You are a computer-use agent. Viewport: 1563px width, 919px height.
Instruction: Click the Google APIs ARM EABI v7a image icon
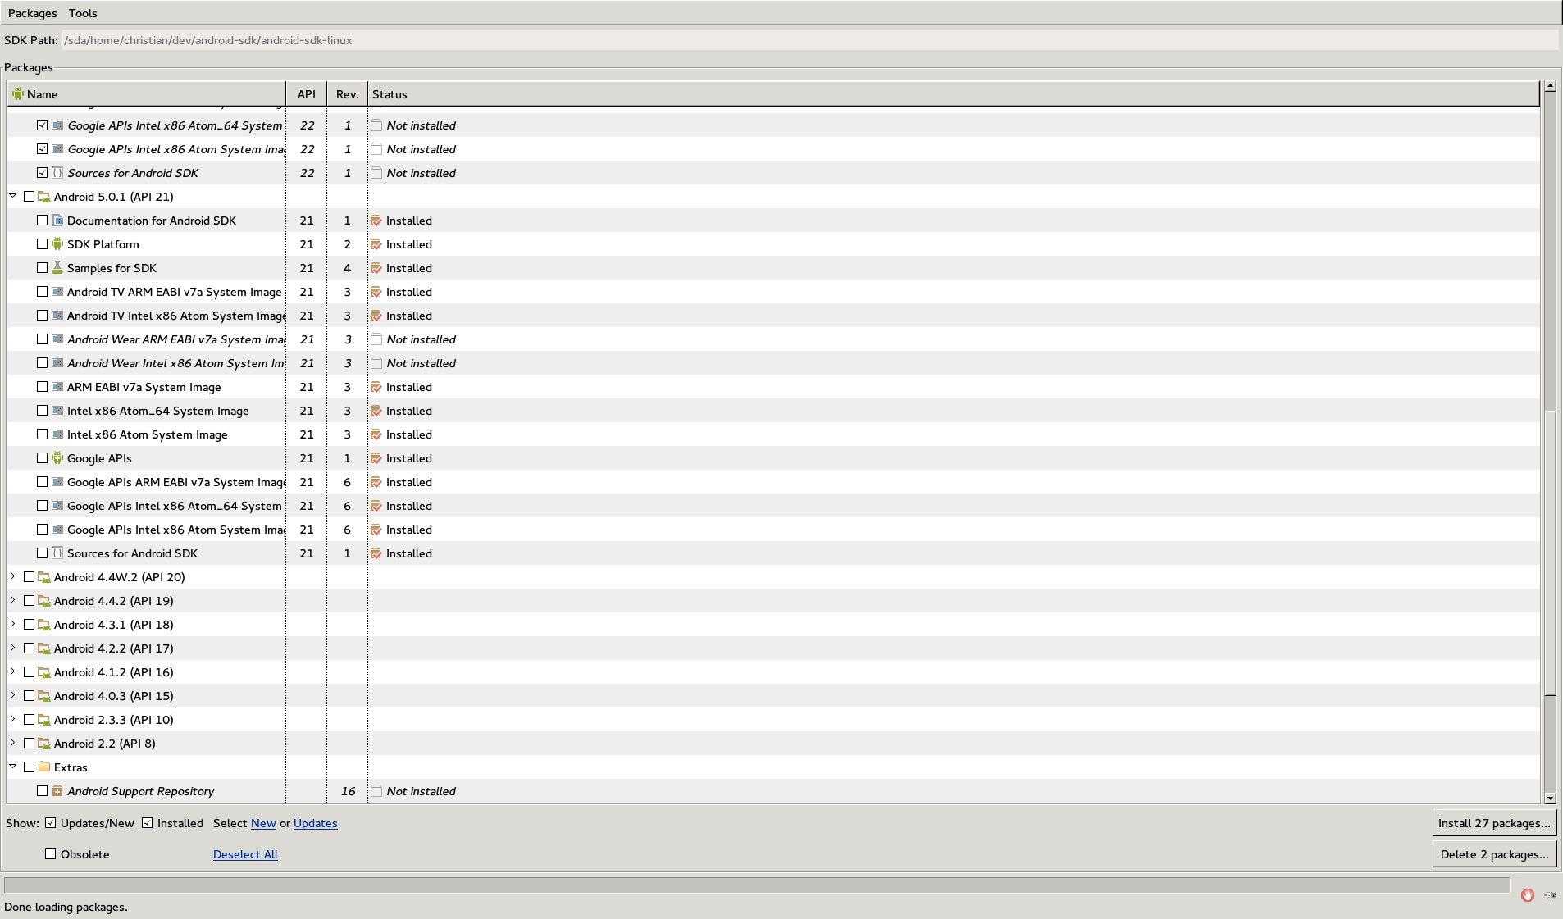click(x=57, y=482)
